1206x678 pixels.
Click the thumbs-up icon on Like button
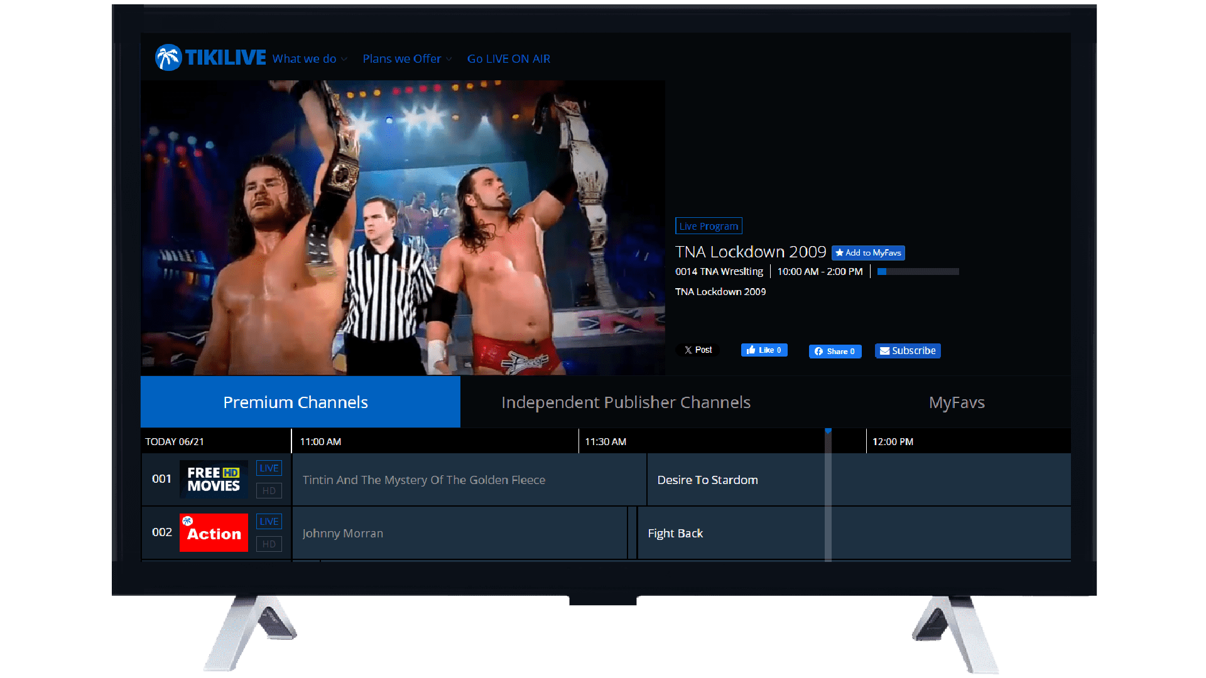coord(752,350)
